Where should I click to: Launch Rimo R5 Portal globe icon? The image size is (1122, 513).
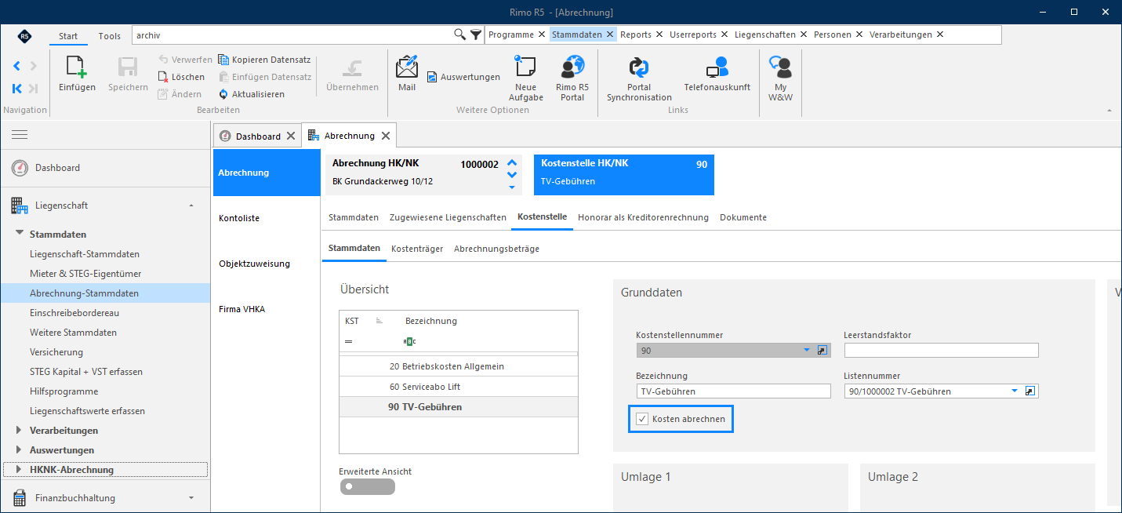572,67
